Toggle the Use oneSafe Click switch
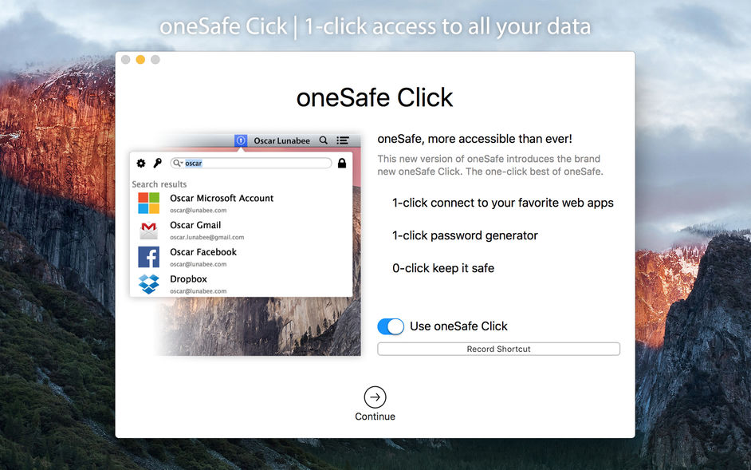The width and height of the screenshot is (751, 470). coord(391,326)
